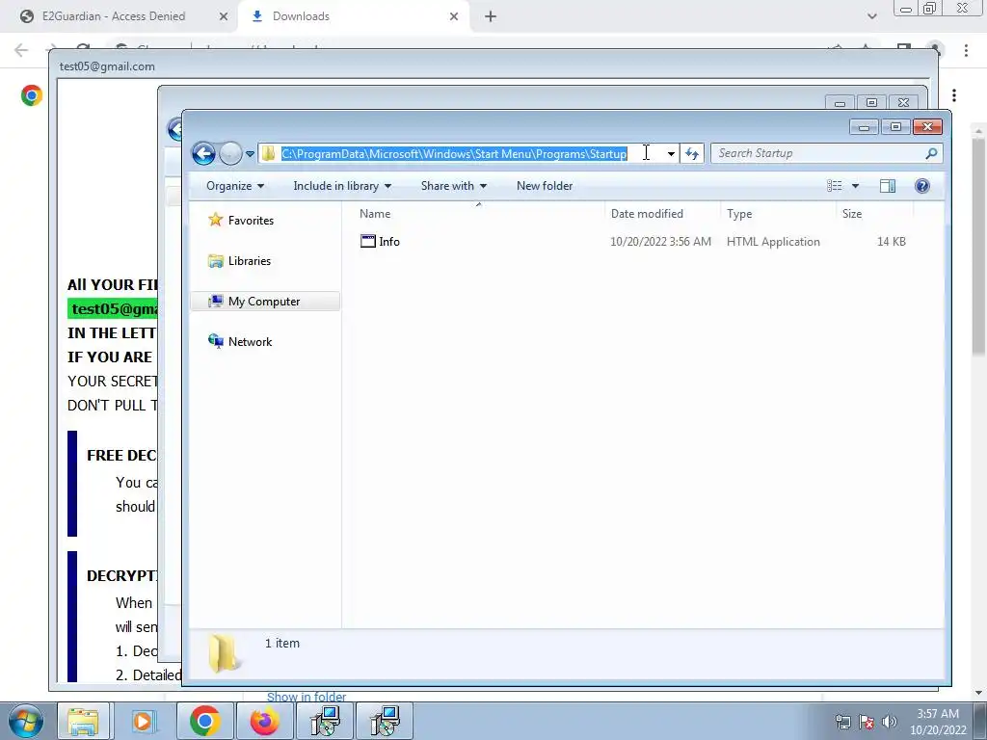The image size is (987, 740).
Task: Click the Action Center flag icon
Action: pos(867,722)
